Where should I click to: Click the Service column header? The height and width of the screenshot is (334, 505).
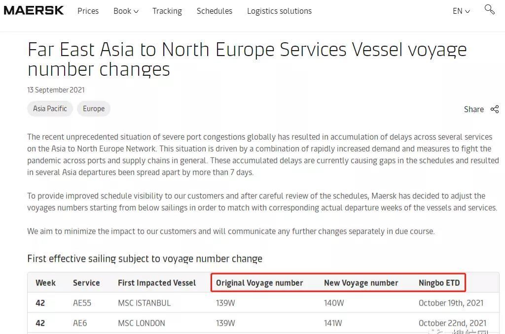pyautogui.click(x=86, y=283)
